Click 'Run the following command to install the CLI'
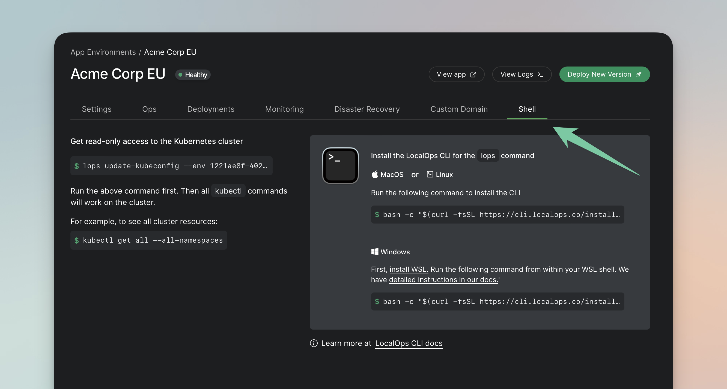 click(x=445, y=192)
